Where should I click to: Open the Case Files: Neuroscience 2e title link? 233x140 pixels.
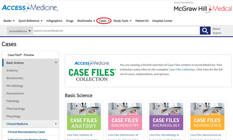click(x=206, y=135)
